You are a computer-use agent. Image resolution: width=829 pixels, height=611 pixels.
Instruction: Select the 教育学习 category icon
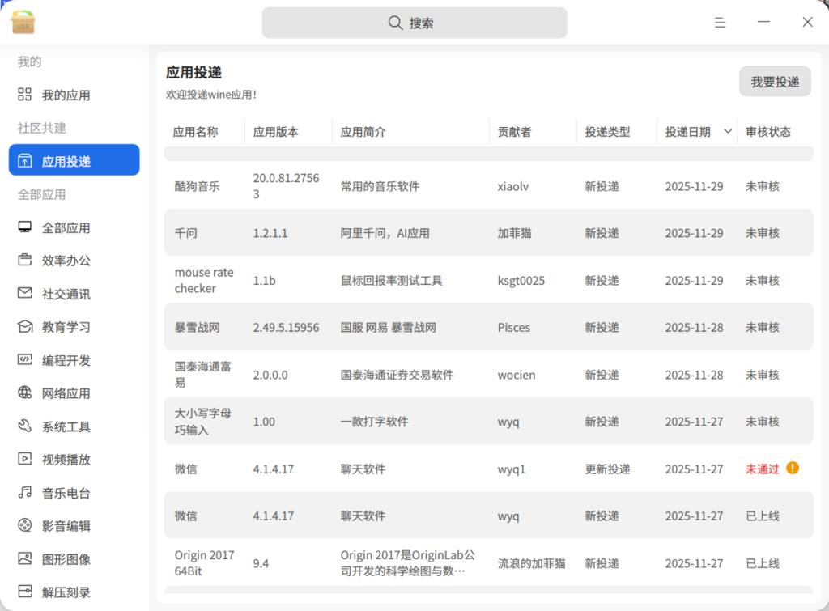25,327
